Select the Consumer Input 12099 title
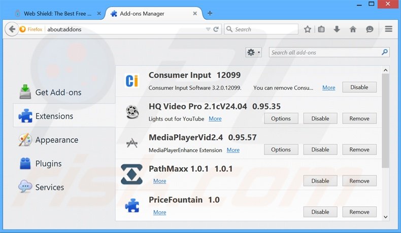Image resolution: width=401 pixels, height=233 pixels. coord(194,75)
